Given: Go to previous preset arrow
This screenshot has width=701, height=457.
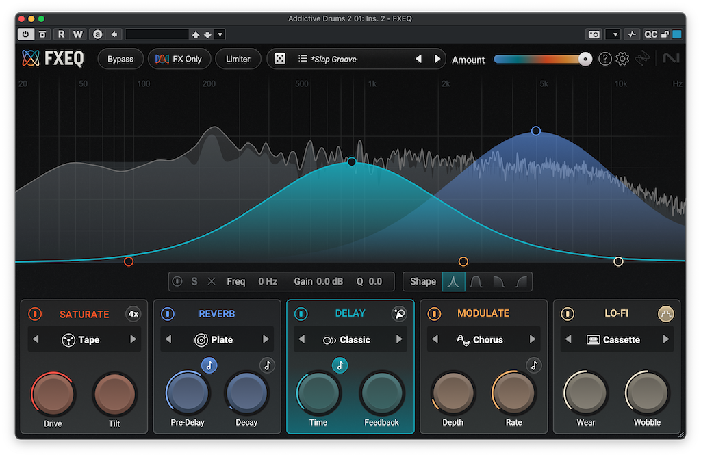Looking at the screenshot, I should [418, 59].
